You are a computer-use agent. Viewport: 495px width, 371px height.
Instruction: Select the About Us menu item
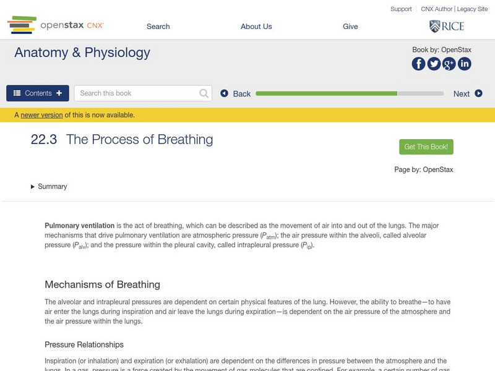point(256,26)
